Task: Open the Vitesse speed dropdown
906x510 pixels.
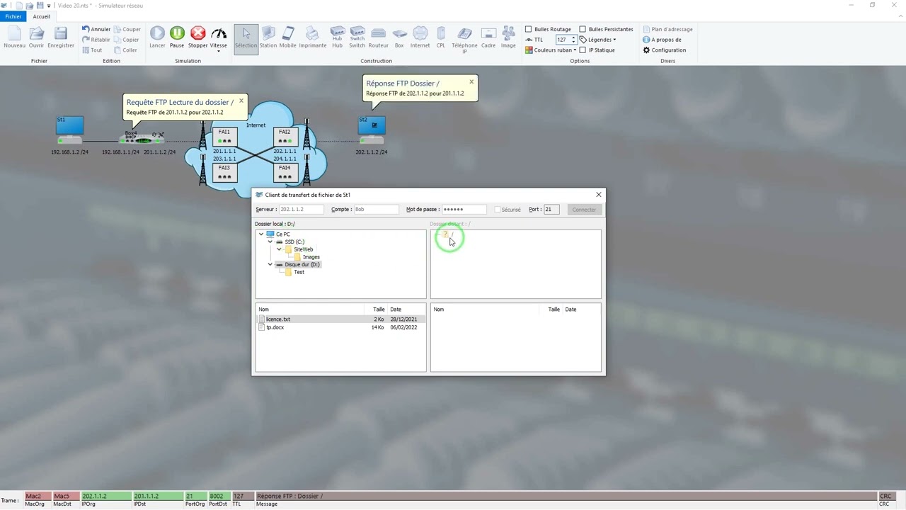Action: coord(219,40)
